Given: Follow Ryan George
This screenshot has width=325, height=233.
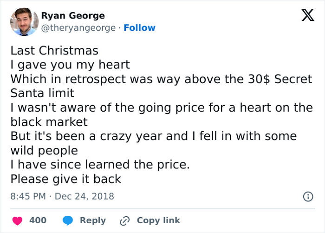Looking at the screenshot, I should click(x=139, y=28).
